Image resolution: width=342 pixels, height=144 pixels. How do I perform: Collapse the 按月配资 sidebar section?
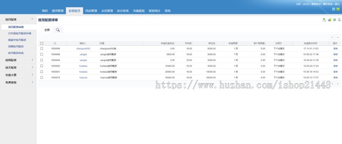[x=32, y=19]
